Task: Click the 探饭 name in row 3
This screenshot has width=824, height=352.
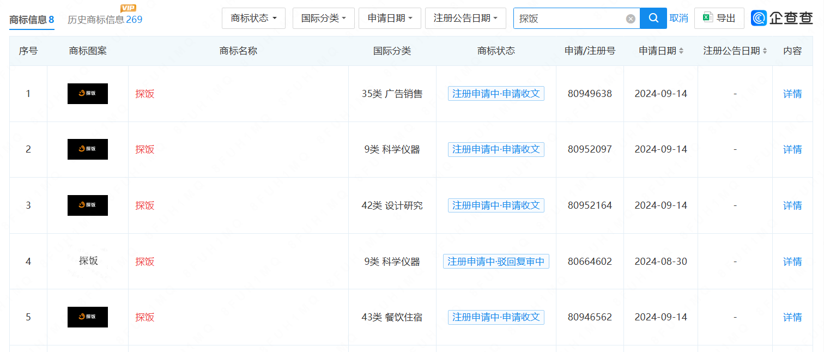Action: click(x=145, y=205)
